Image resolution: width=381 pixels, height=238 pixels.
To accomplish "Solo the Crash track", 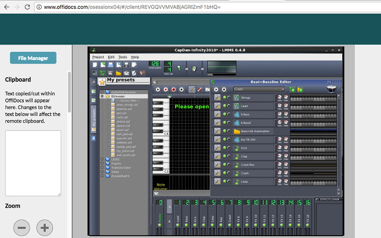I will [229, 173].
